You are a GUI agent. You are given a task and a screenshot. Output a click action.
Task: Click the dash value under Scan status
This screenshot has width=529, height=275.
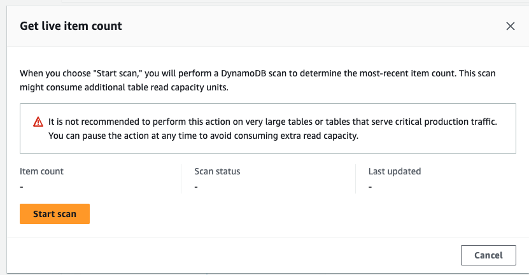pos(196,187)
